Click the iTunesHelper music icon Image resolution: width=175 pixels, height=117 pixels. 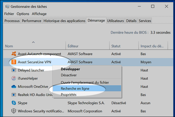point(13,78)
